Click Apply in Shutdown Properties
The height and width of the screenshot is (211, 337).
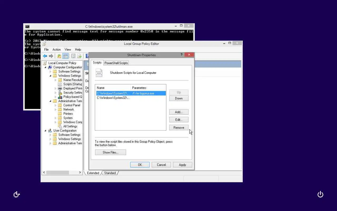(182, 165)
